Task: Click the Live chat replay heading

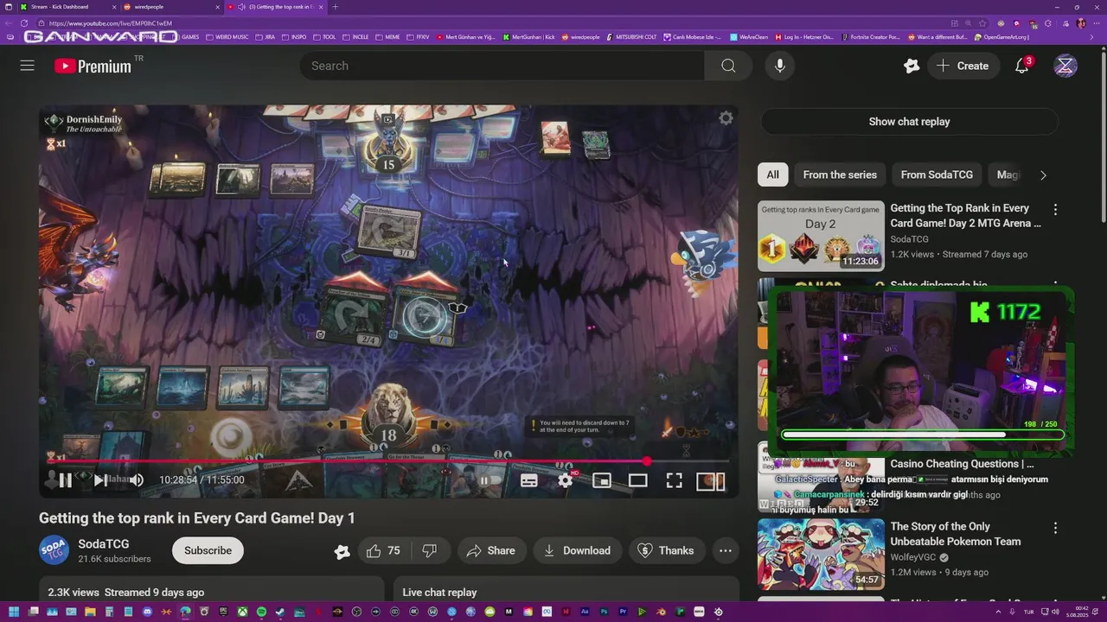Action: coord(439,593)
